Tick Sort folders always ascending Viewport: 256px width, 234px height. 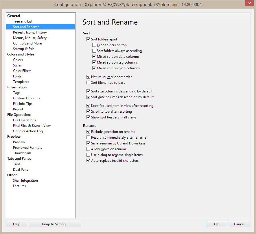[x=94, y=51]
